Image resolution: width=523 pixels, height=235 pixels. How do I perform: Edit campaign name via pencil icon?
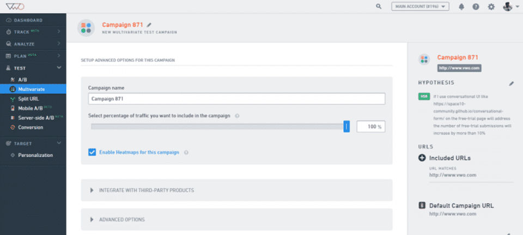pyautogui.click(x=149, y=25)
